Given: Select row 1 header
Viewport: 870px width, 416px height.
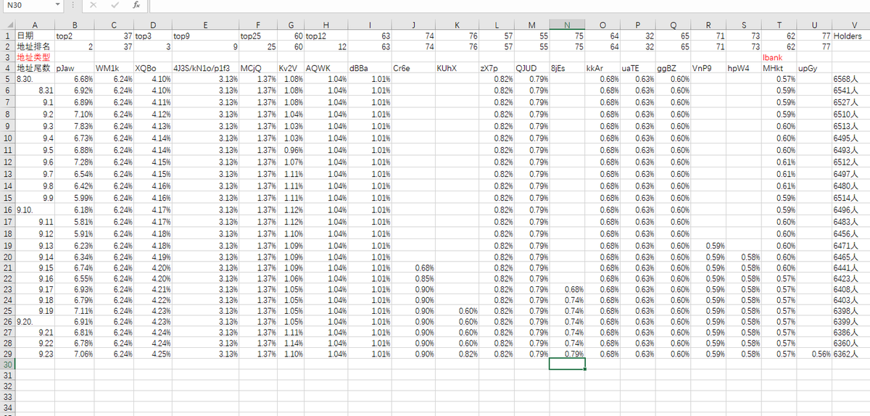Looking at the screenshot, I should 7,35.
